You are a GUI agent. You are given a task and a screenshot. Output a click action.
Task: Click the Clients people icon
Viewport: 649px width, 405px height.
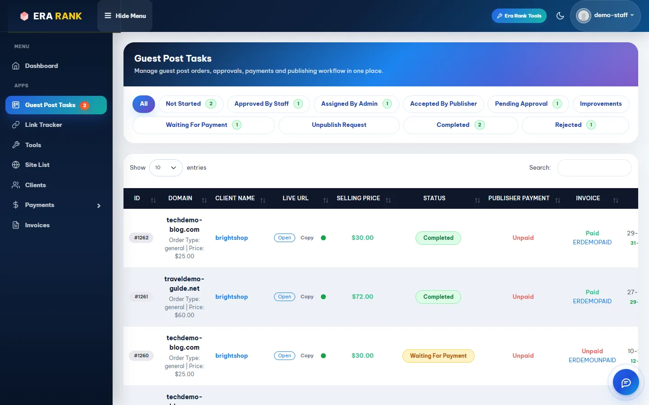coord(16,185)
